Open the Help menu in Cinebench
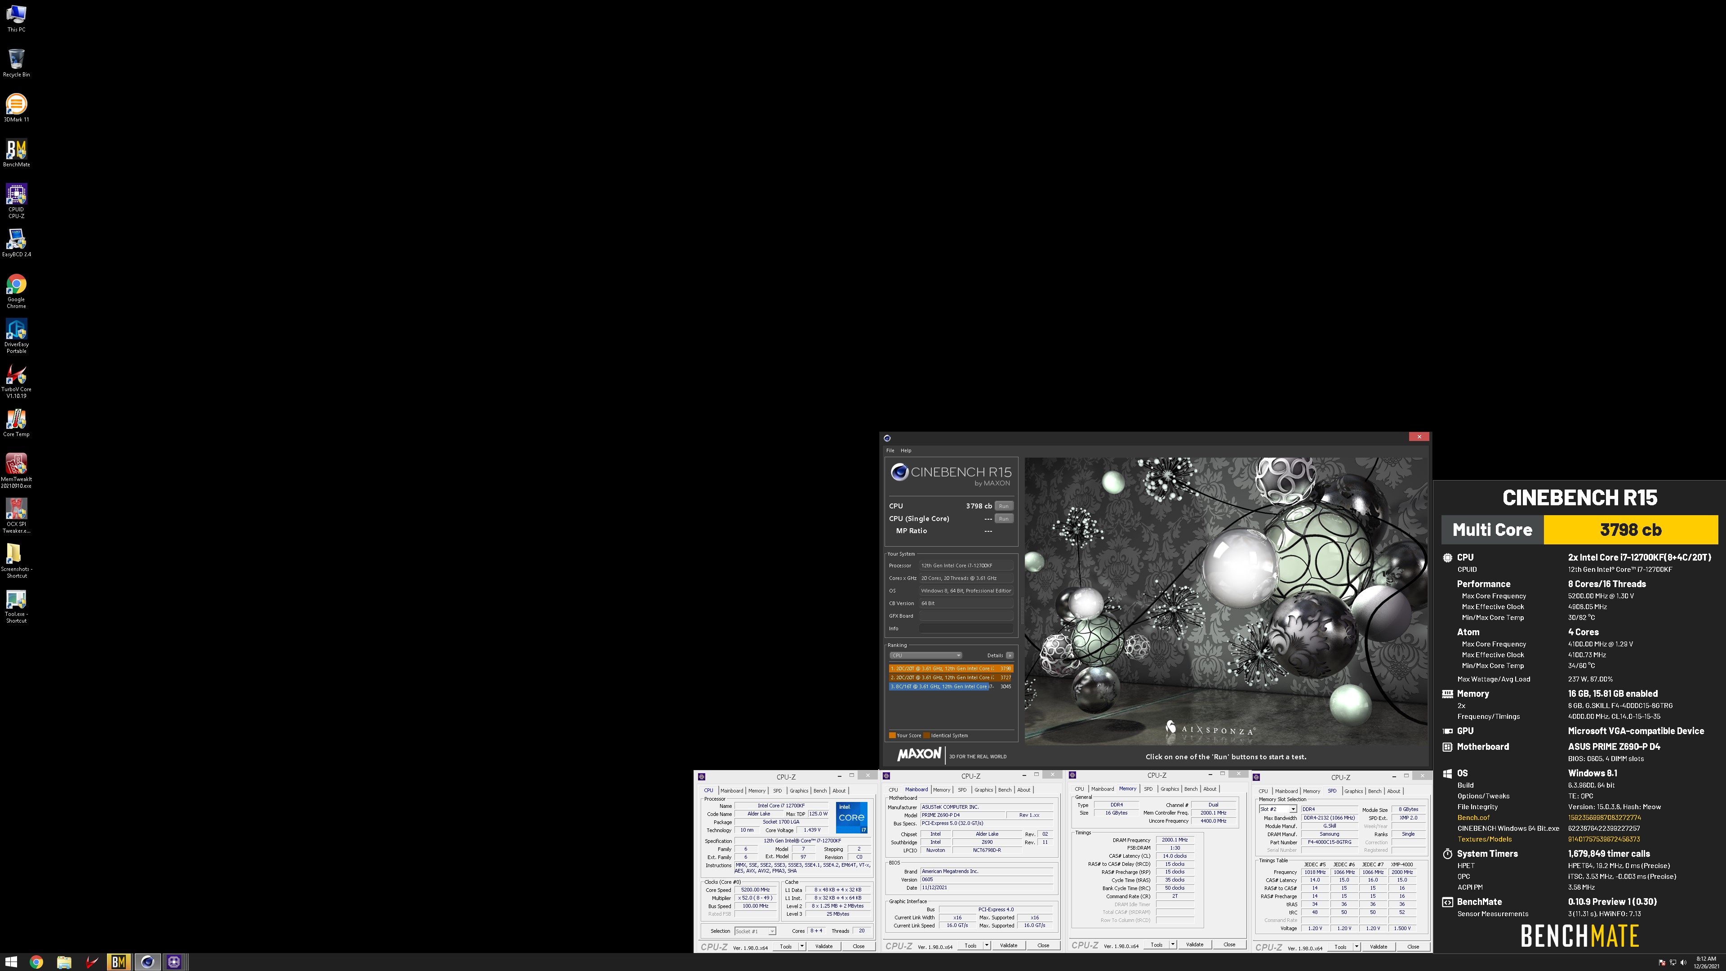This screenshot has height=971, width=1726. coord(906,450)
